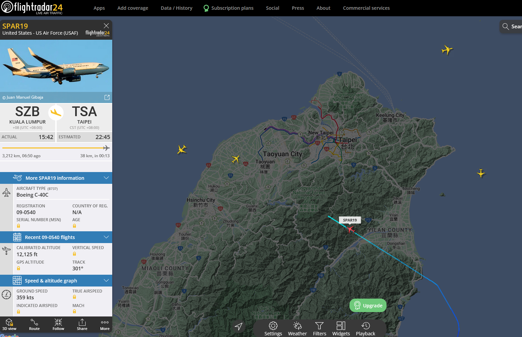Start Playback mode
Image resolution: width=522 pixels, height=337 pixels.
pos(365,329)
